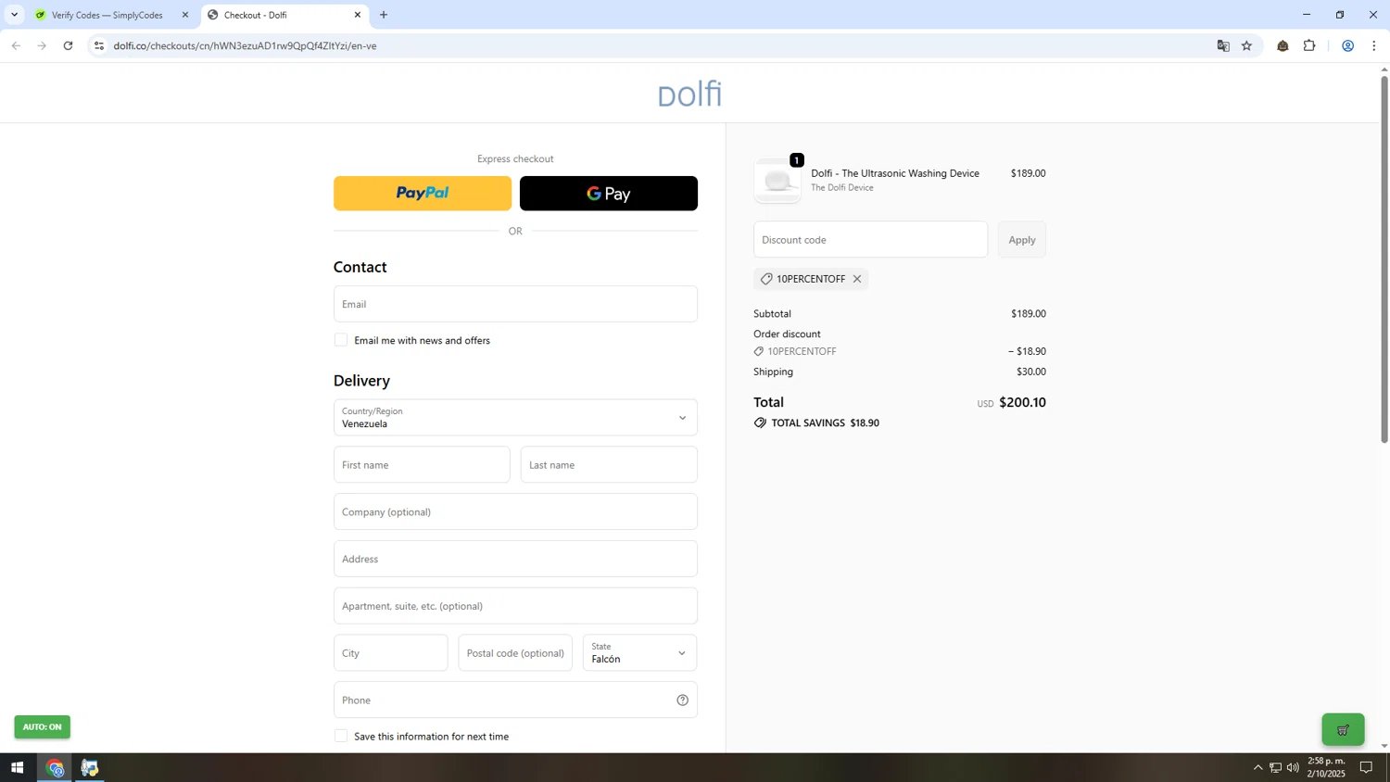Expand the Country/Region dropdown

(515, 418)
